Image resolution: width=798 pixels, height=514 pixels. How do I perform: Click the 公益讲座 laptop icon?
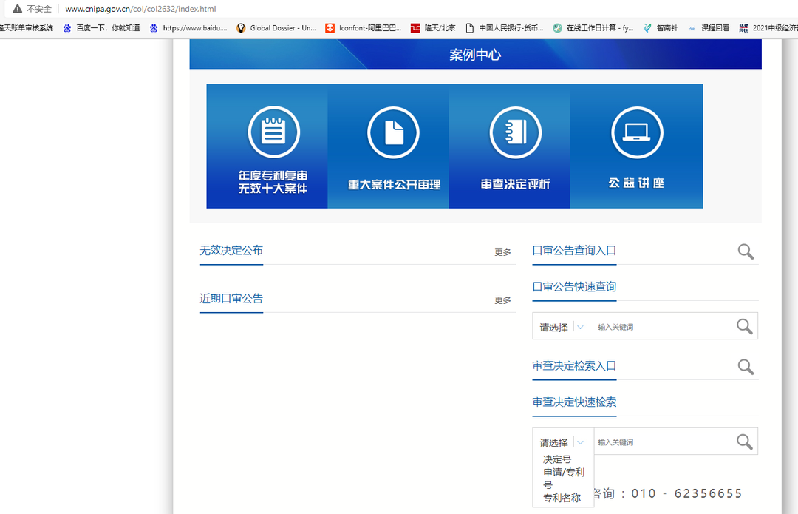click(636, 132)
